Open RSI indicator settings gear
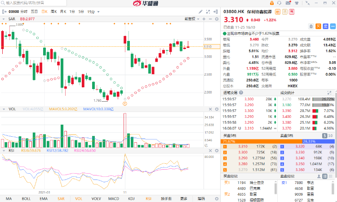This screenshot has height=202, width=337. pyautogui.click(x=217, y=151)
